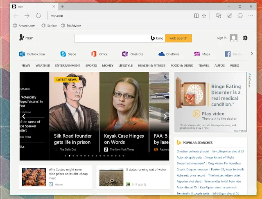The width and height of the screenshot is (262, 199).
Task: Make a web note with pencil icon
Action: pyautogui.click(x=230, y=16)
